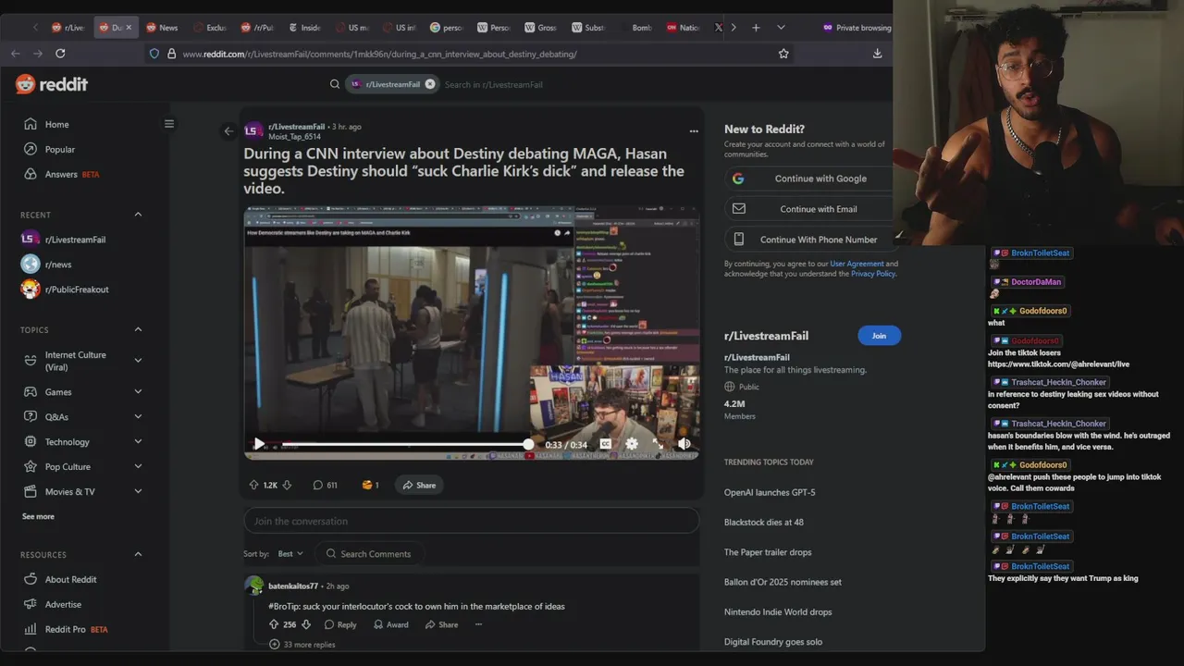Open the Sort by Best dropdown
The image size is (1184, 666).
[290, 554]
